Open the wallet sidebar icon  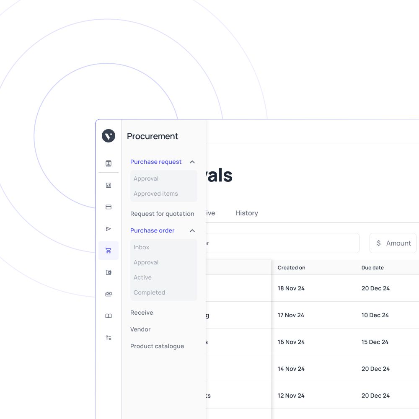[109, 272]
